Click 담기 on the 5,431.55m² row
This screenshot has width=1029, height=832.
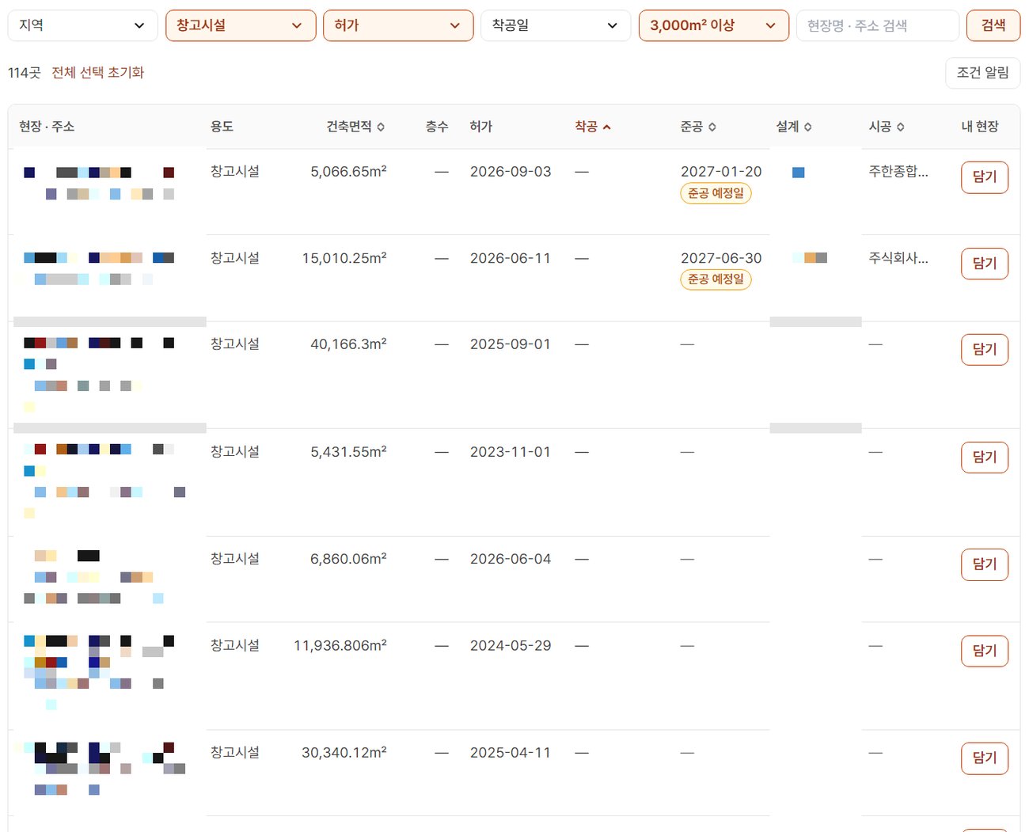pos(985,457)
